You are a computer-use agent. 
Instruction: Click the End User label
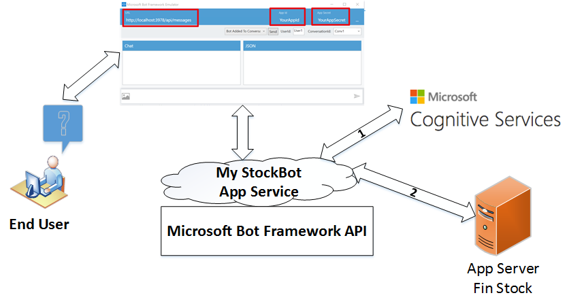(x=39, y=224)
